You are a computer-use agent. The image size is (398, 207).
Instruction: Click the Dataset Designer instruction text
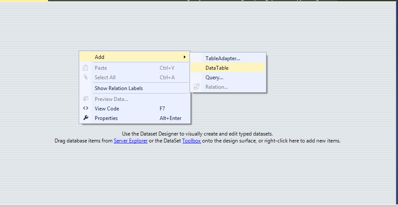pos(197,134)
